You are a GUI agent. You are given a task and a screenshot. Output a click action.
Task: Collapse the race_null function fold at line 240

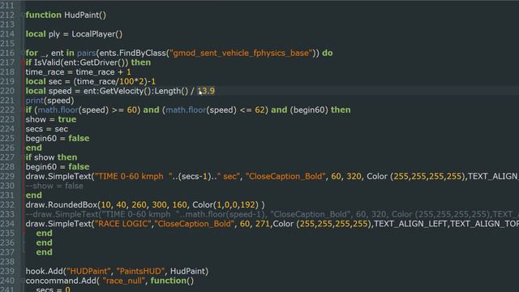[23, 281]
